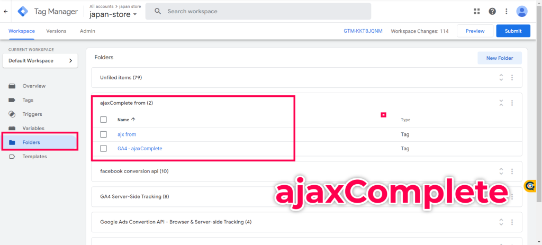
Task: Click the Tag Manager logo icon
Action: 23,12
